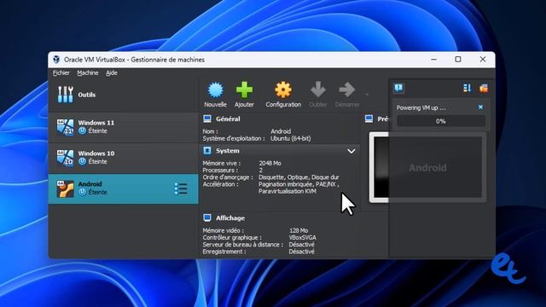Click the Ajouter green plus icon
Viewport: 546px width, 307px height.
pyautogui.click(x=245, y=90)
